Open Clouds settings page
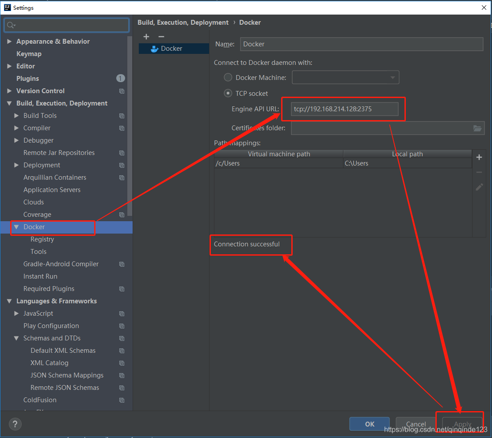The image size is (492, 438). pyautogui.click(x=34, y=202)
